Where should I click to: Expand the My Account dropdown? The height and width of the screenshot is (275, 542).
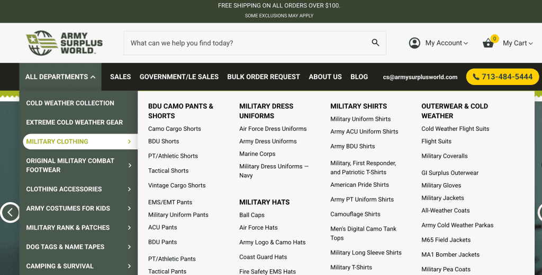click(447, 43)
